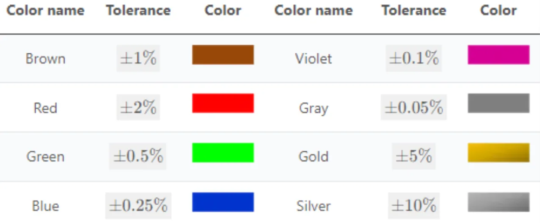Click the Blue color name text

(x=45, y=206)
